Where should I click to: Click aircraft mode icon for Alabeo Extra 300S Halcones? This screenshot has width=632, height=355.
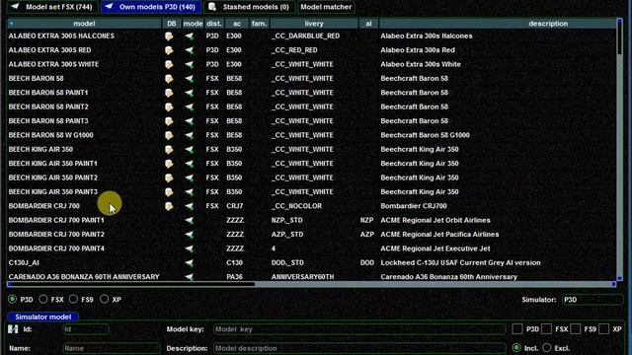pos(189,36)
